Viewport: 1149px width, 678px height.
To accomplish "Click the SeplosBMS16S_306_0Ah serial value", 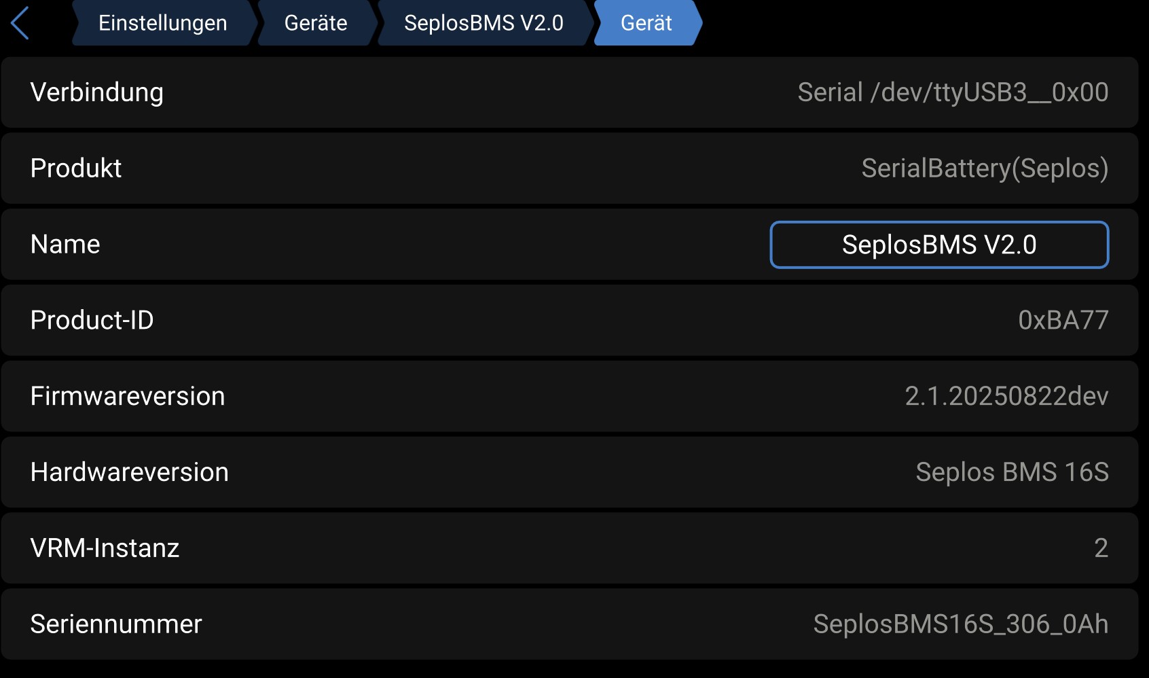I will point(960,624).
